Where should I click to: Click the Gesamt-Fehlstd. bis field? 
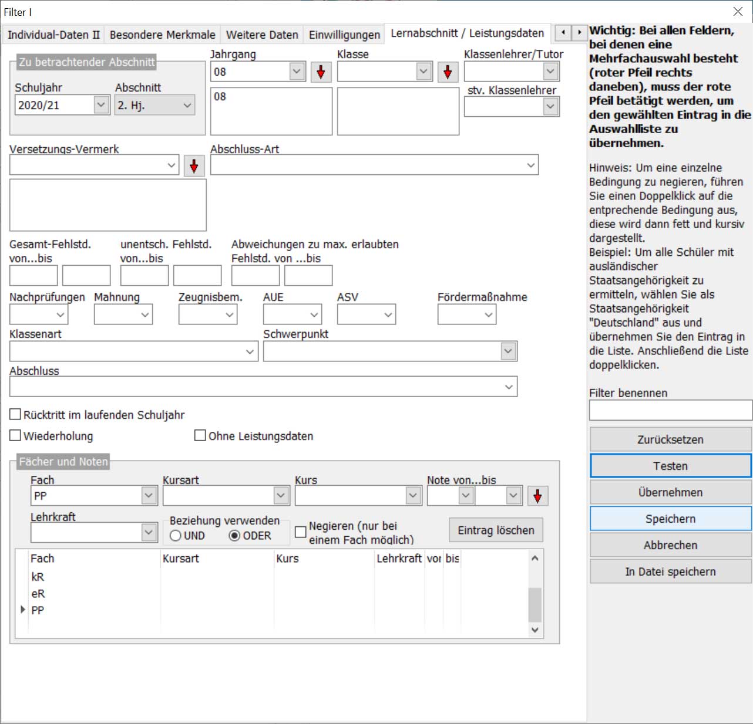86,275
